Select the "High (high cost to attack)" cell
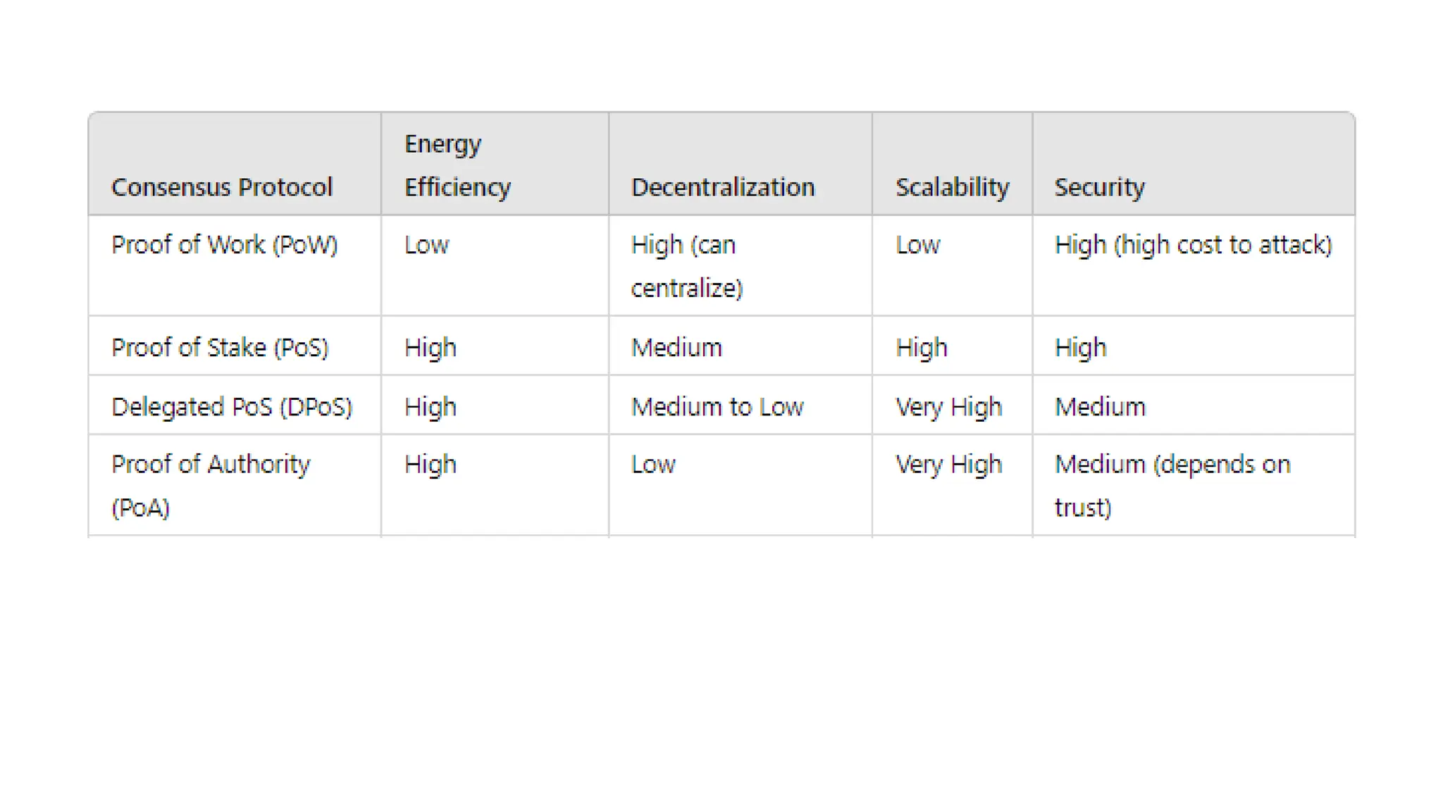The height and width of the screenshot is (811, 1443). click(x=1193, y=245)
